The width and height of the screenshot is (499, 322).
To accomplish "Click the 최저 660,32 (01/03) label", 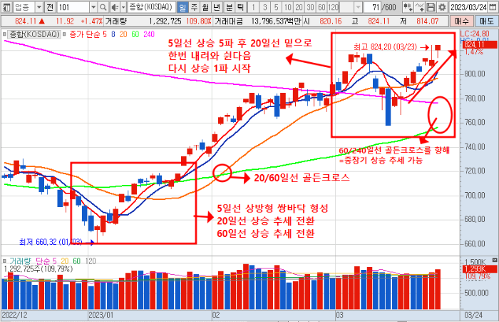I will pyautogui.click(x=51, y=242).
